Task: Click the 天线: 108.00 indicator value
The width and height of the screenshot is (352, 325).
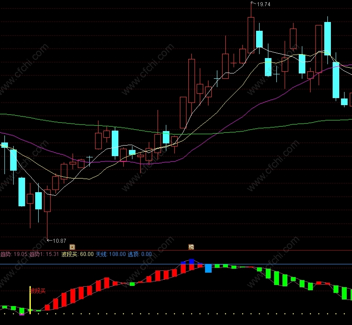Action: tap(111, 254)
